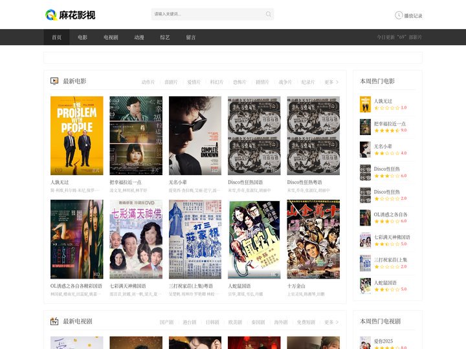Open Disco性狂热粤语 poster
Screen dimensions: 466x349
(313, 136)
